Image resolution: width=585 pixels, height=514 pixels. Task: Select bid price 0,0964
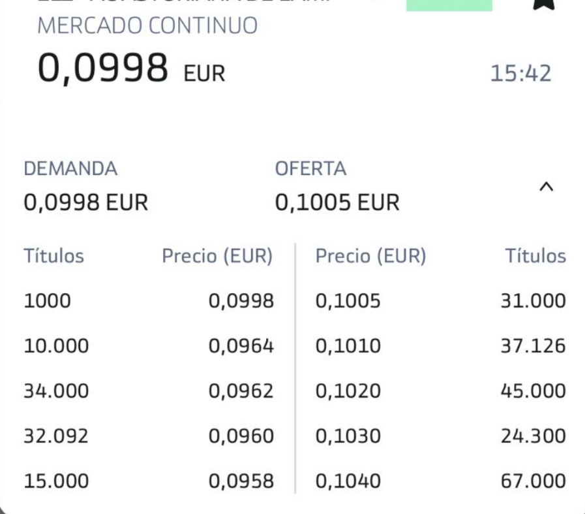(241, 346)
